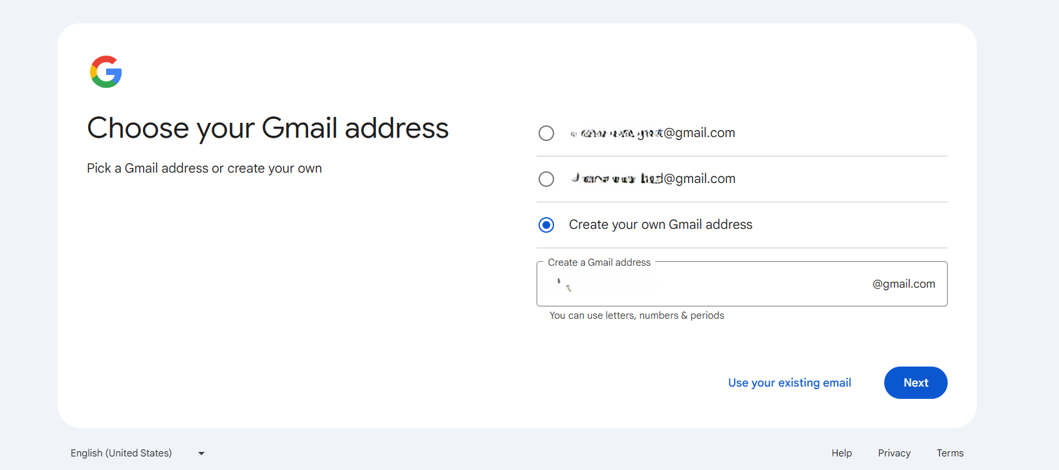This screenshot has height=470, width=1059.
Task: Open the Terms link in the footer
Action: (x=950, y=453)
